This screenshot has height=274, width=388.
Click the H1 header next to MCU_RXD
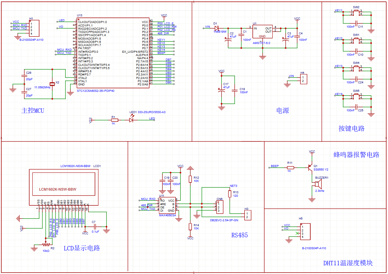[x=34, y=28]
